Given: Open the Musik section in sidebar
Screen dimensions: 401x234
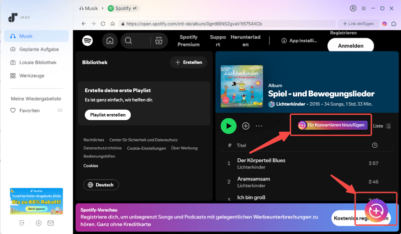Looking at the screenshot, I should pyautogui.click(x=36, y=36).
